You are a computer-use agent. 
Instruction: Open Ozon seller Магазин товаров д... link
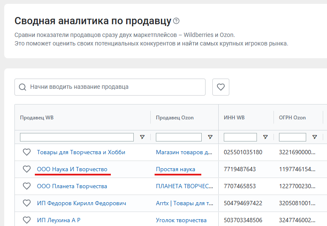(184, 153)
